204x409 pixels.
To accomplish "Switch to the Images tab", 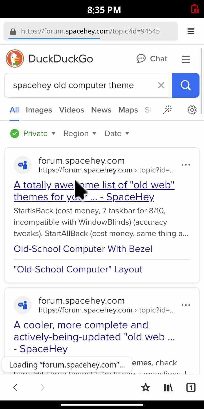I will point(39,110).
